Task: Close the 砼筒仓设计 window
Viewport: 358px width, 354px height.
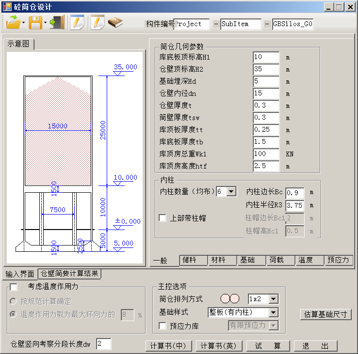Action: tap(350, 7)
